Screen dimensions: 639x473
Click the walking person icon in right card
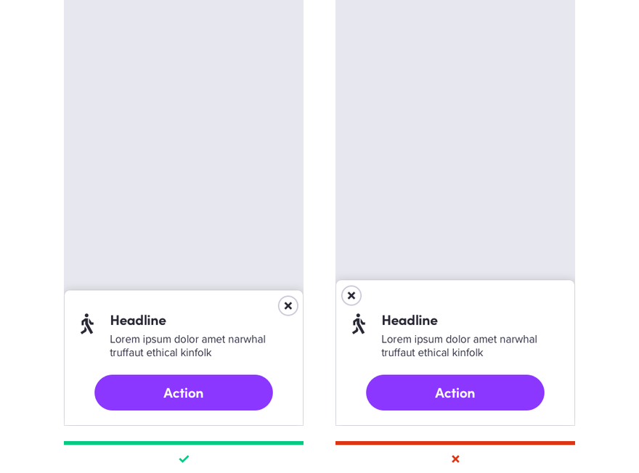(359, 324)
